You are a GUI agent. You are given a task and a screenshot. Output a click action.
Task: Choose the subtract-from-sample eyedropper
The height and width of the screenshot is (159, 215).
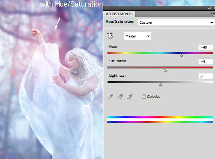click(x=130, y=97)
